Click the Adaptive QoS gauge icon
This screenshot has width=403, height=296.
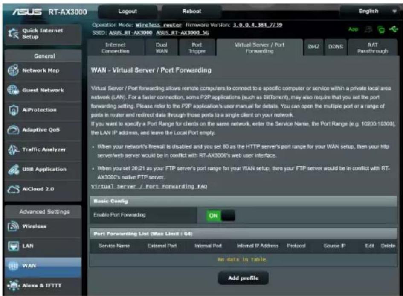tap(13, 130)
